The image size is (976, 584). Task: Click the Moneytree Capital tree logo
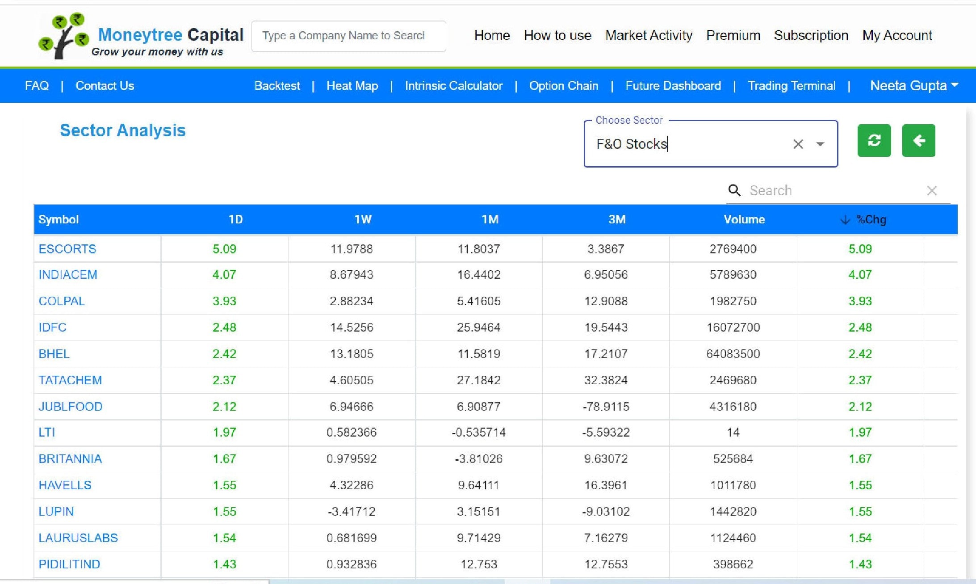coord(63,36)
